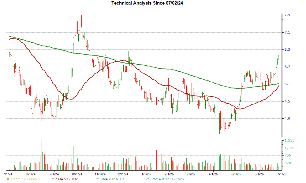Click the 5/1/25 date label
The image size is (306, 183).
(x=236, y=174)
